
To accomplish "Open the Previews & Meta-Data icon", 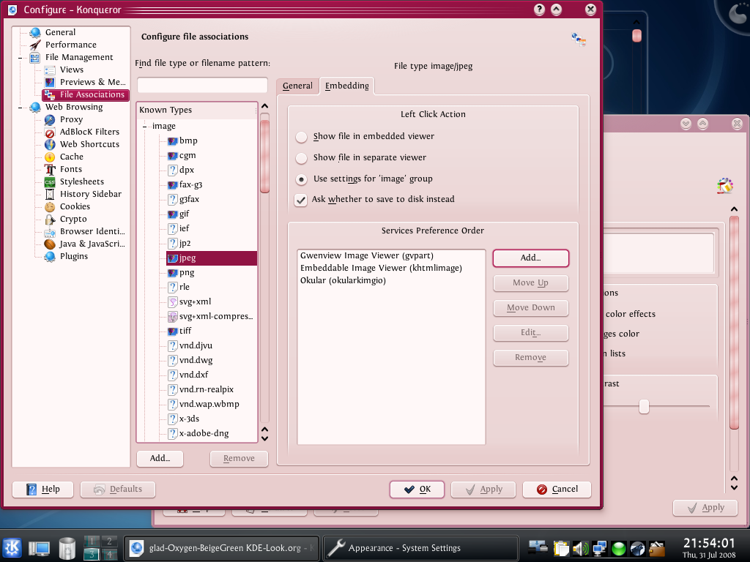I will (50, 82).
